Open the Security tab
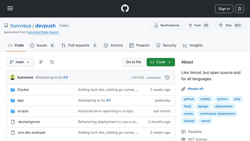Viewport: 250px width, 141px height. [166, 45]
